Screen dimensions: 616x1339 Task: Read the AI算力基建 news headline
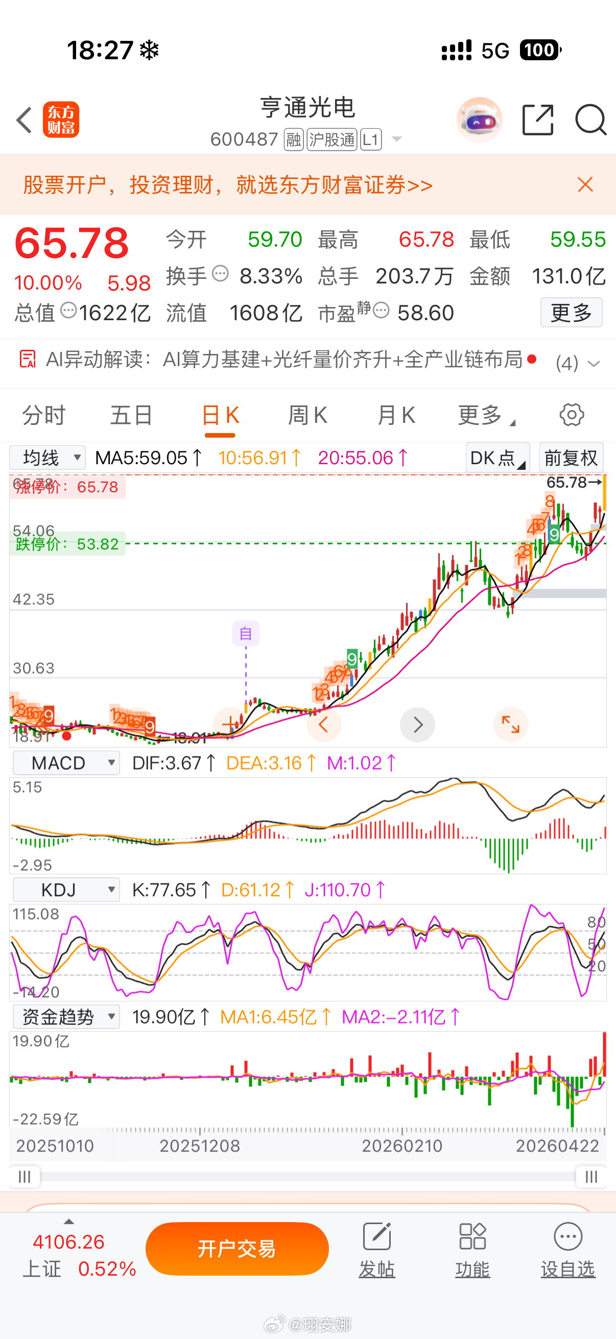point(343,359)
